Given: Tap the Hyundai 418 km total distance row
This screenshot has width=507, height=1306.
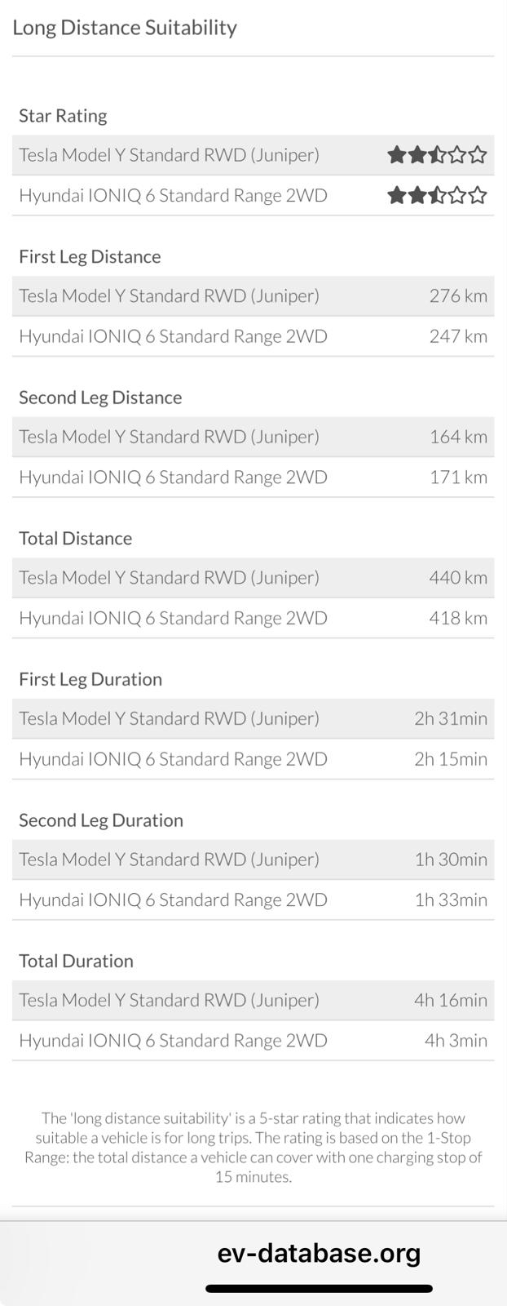Looking at the screenshot, I should coord(253,618).
